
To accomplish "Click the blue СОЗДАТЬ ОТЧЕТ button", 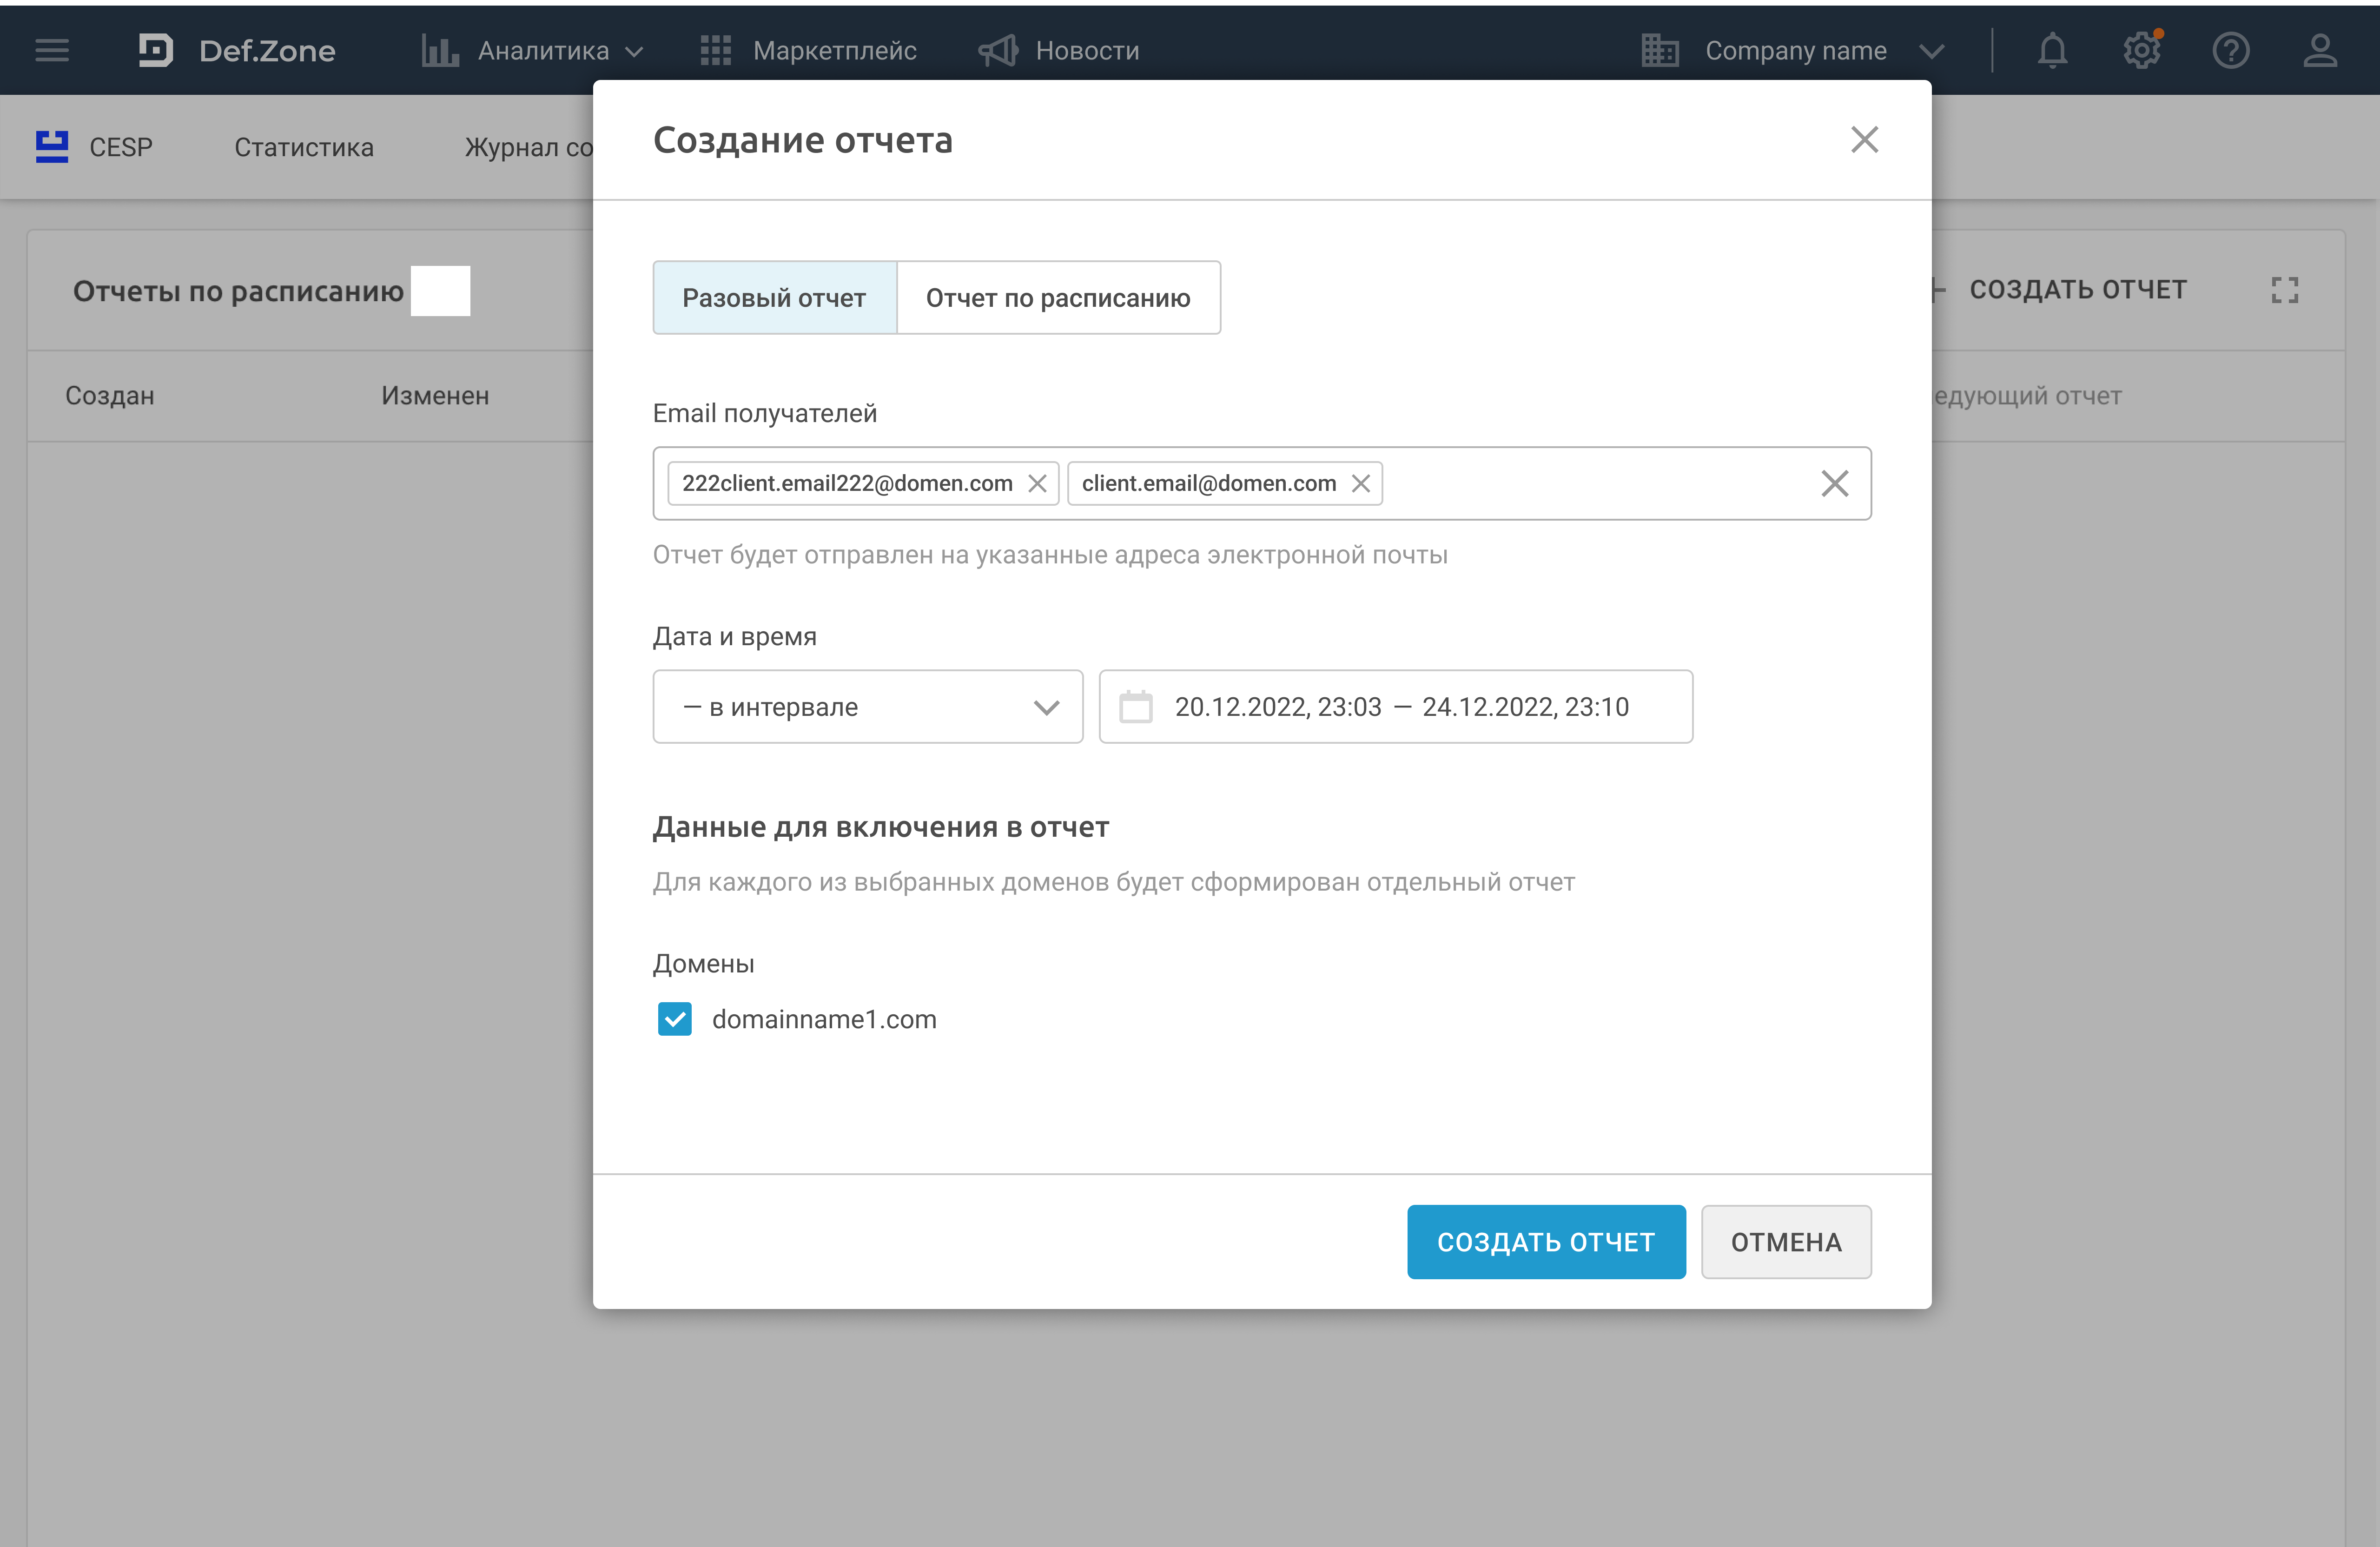I will click(1545, 1242).
